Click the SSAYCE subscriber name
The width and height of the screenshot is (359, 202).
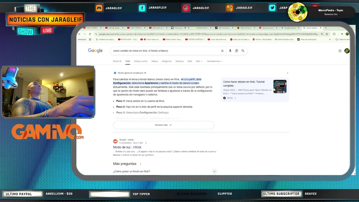tap(310, 194)
